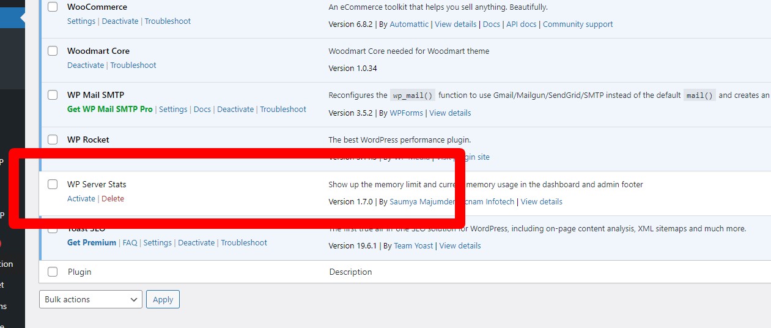This screenshot has width=771, height=328.
Task: Open WooCommerce Settings link
Action: [x=81, y=21]
